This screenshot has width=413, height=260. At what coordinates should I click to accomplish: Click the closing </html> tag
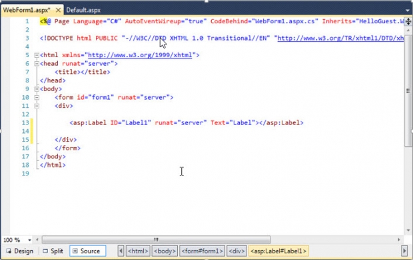[53, 165]
